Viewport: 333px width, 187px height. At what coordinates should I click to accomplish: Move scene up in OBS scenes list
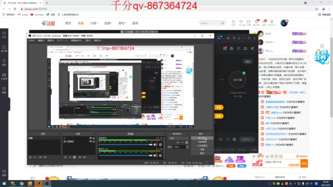pos(40,157)
